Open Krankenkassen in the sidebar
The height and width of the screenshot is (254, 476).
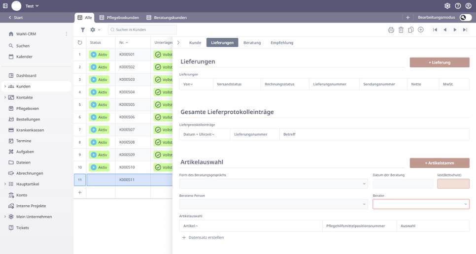pos(31,130)
